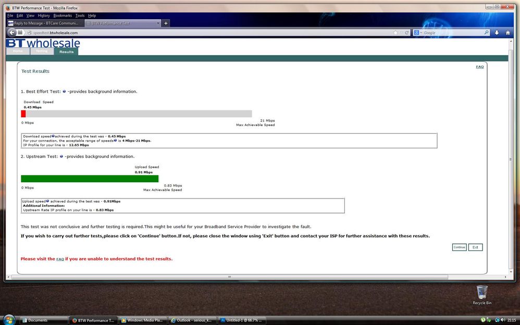520x325 pixels.
Task: Open the Recycle Bin desktop icon
Action: 482,295
